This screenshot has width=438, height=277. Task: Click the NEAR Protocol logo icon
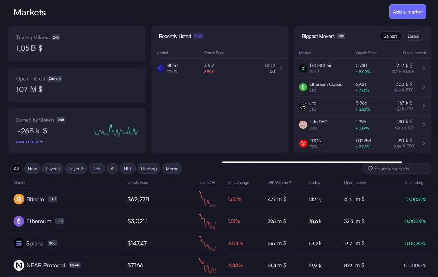(19, 265)
